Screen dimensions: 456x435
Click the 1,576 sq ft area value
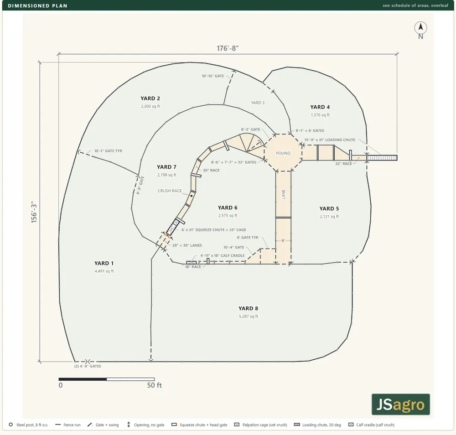[x=320, y=115]
